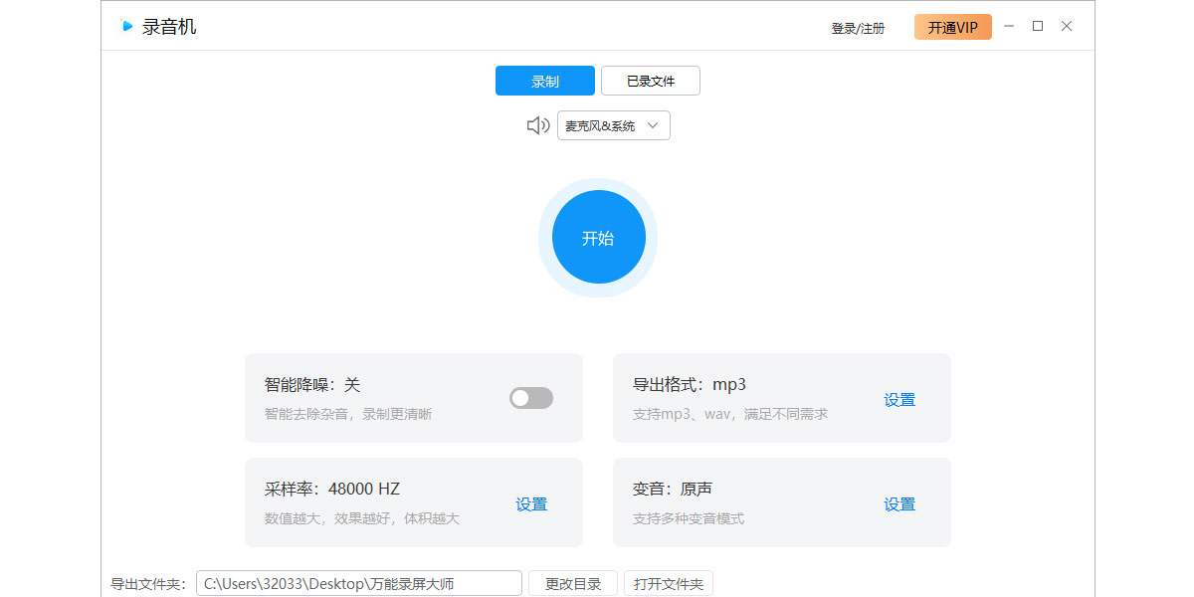Minimize the recorder window
Image resolution: width=1194 pixels, height=597 pixels.
pos(1009,27)
